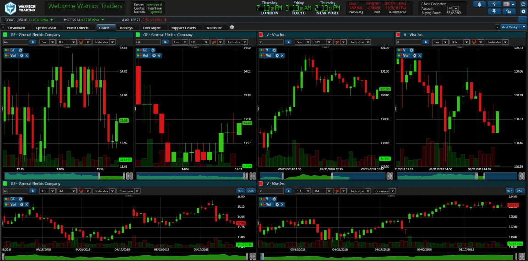Remove Vol indicator on GE 5m chart
The image size is (528, 261).
[27, 55]
